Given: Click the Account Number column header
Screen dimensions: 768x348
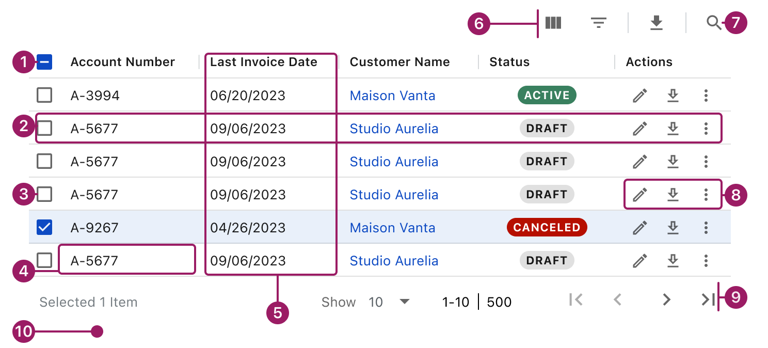Looking at the screenshot, I should tap(123, 62).
